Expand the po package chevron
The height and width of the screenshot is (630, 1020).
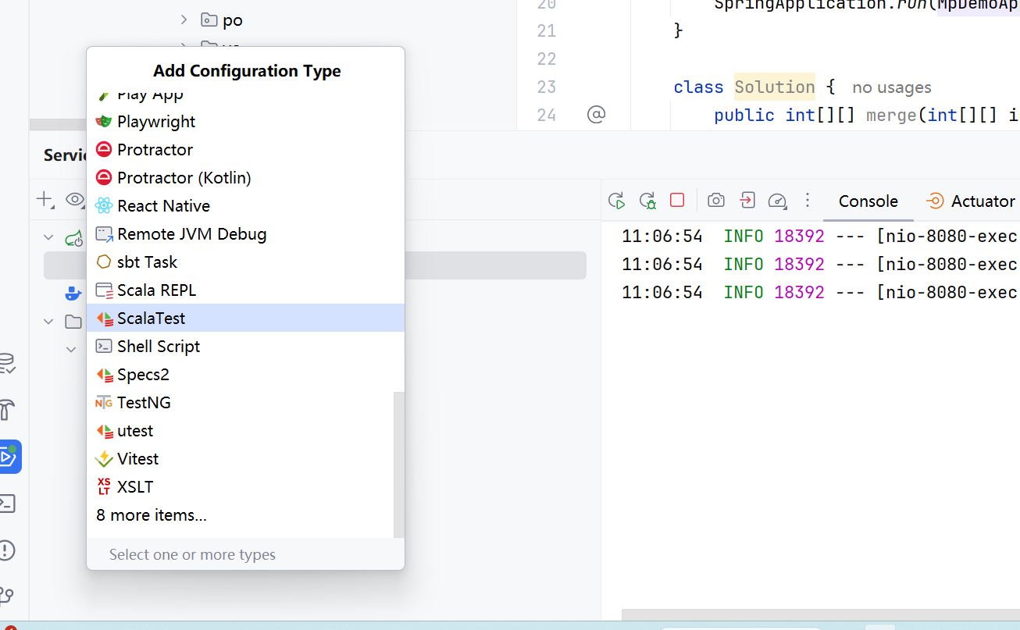coord(184,20)
